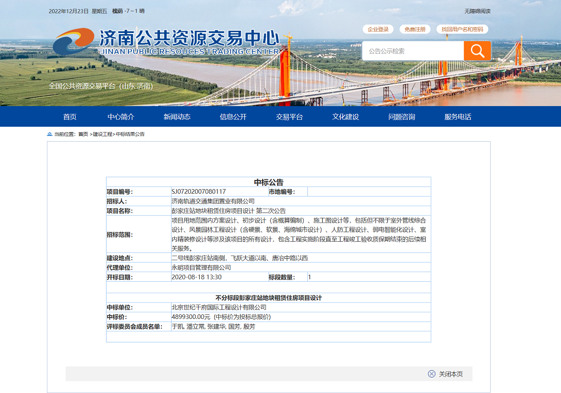Click the orange magnifier search button
561x393 pixels.
coord(477,51)
